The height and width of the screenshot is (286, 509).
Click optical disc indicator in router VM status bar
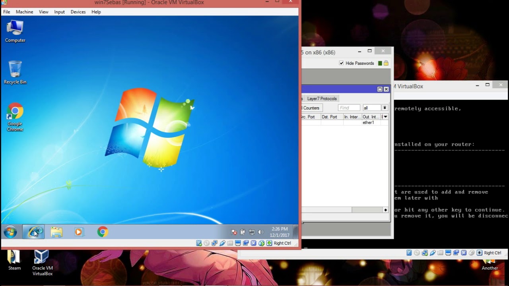[x=417, y=253]
